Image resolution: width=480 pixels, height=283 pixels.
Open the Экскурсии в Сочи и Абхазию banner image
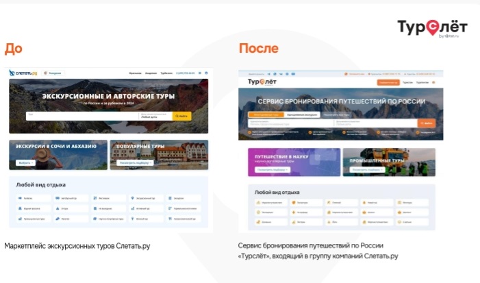tap(58, 155)
